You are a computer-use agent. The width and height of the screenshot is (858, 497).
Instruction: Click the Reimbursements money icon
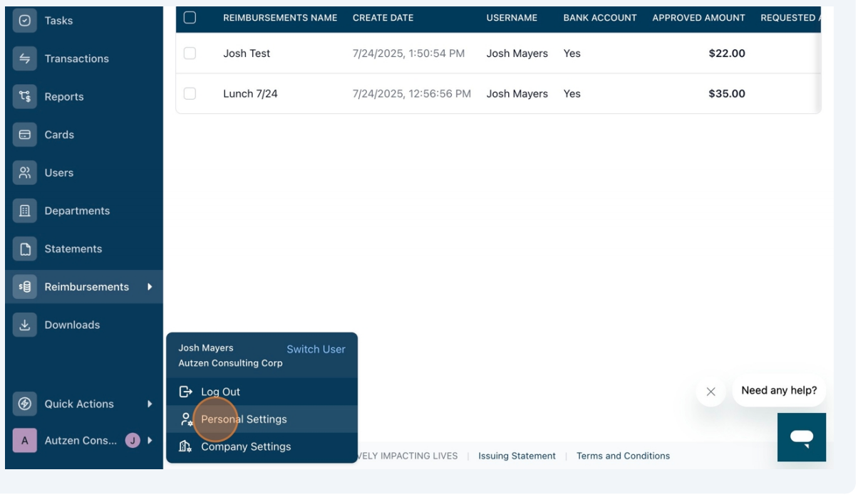point(24,287)
